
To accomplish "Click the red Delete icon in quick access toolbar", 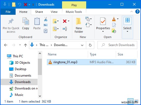I will (26, 5).
